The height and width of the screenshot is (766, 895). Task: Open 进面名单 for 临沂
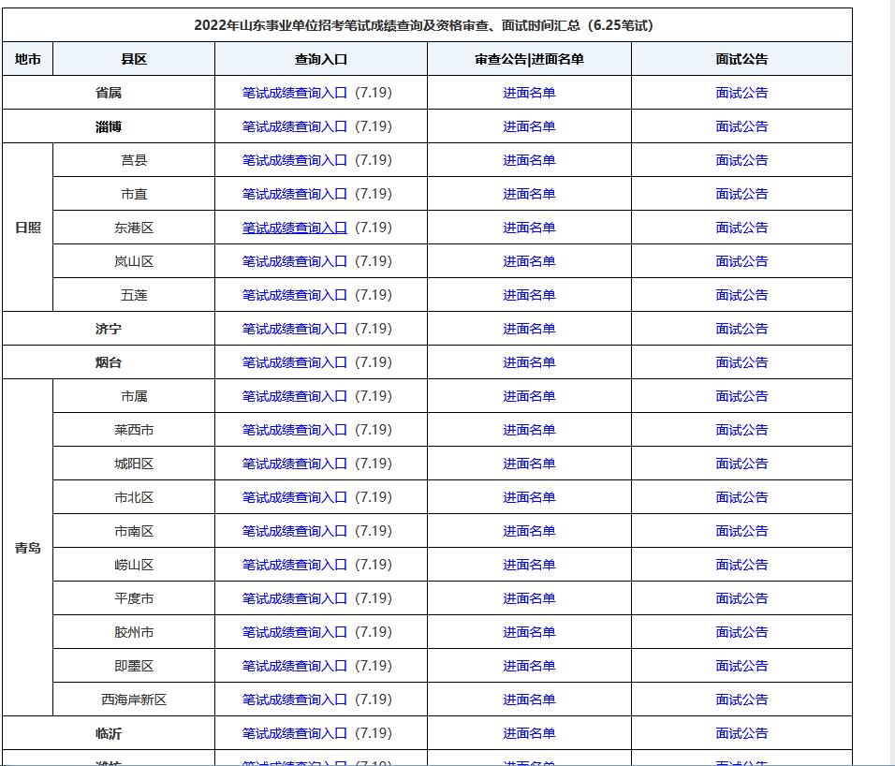coord(529,732)
